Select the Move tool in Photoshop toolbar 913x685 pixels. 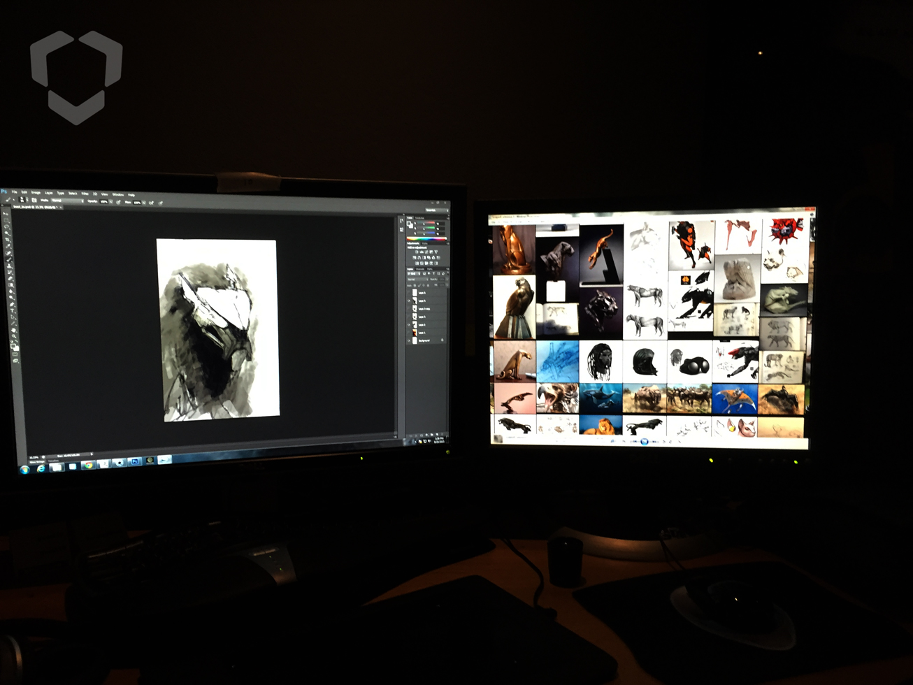coord(6,214)
